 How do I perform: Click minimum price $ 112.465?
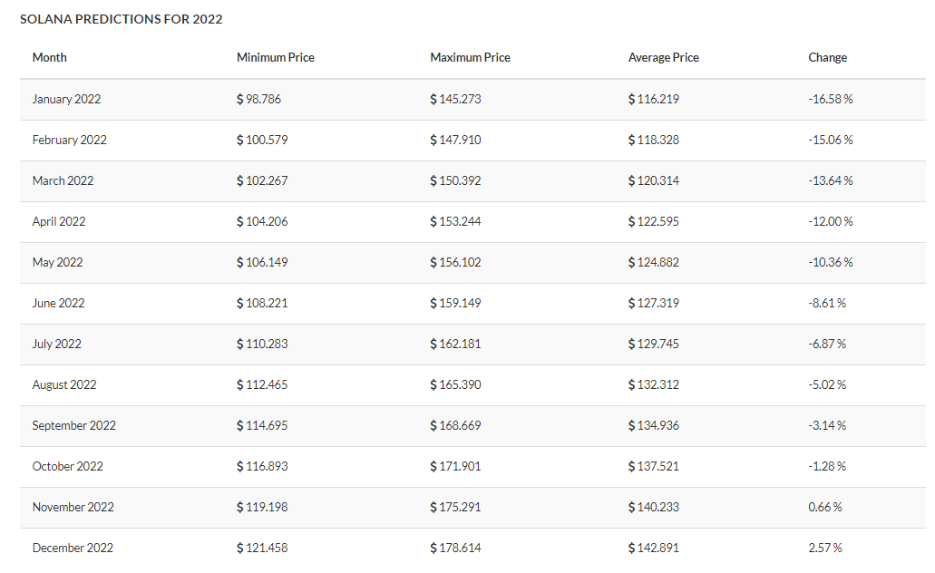262,384
